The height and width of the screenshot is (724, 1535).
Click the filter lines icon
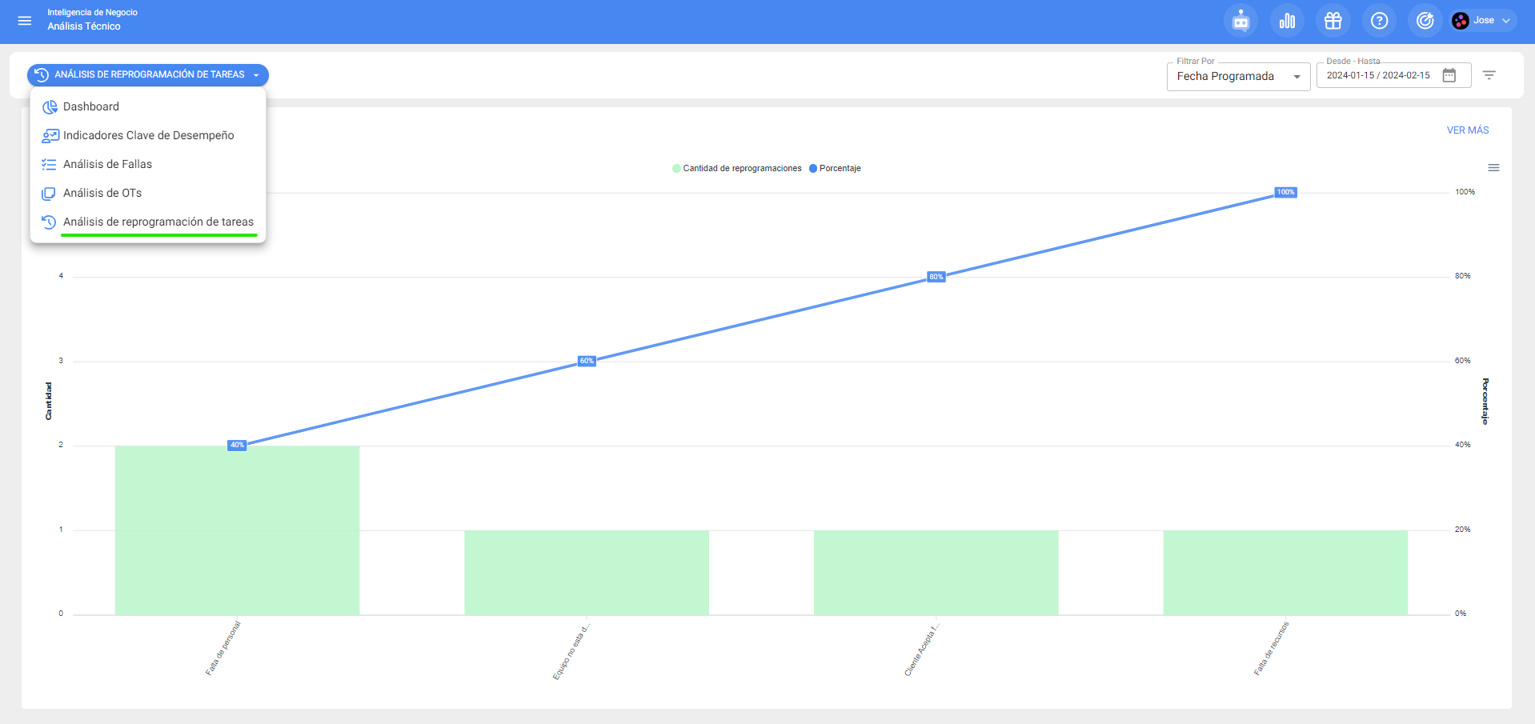[1489, 75]
